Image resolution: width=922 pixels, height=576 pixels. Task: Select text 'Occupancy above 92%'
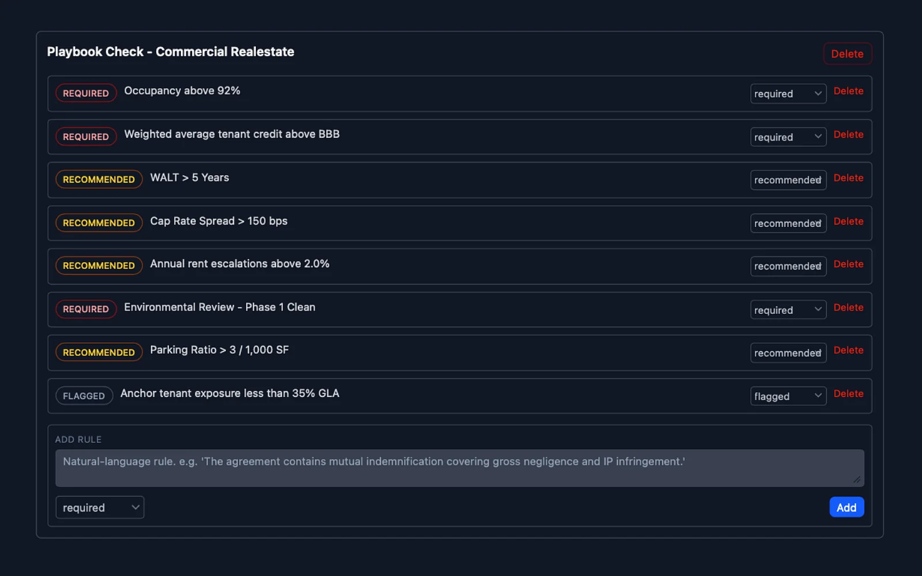pos(182,90)
